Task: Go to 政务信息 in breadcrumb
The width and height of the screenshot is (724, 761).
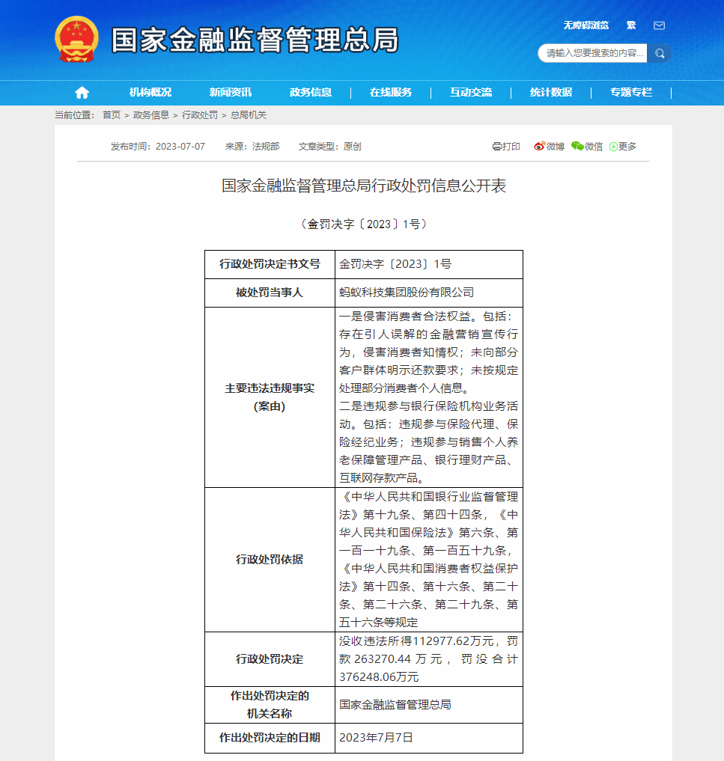Action: 151,115
